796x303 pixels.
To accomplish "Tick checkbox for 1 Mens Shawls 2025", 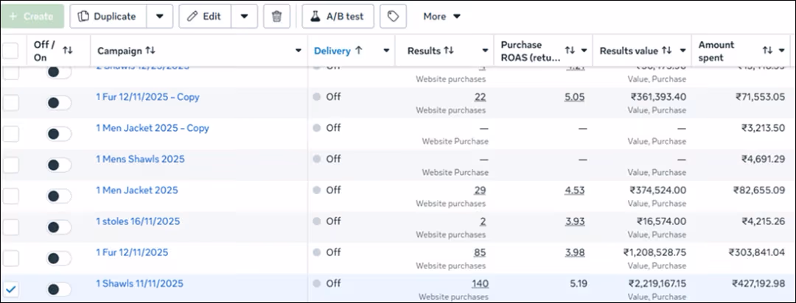I will 10,165.
